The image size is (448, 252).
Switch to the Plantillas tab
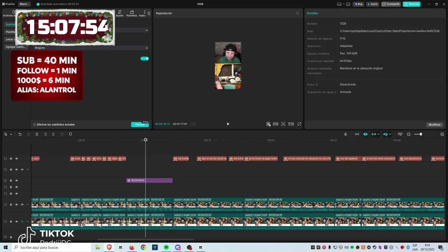point(132,13)
